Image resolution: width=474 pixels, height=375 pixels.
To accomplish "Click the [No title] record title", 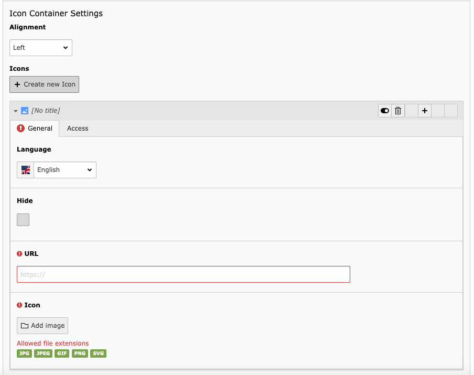I will coord(46,111).
